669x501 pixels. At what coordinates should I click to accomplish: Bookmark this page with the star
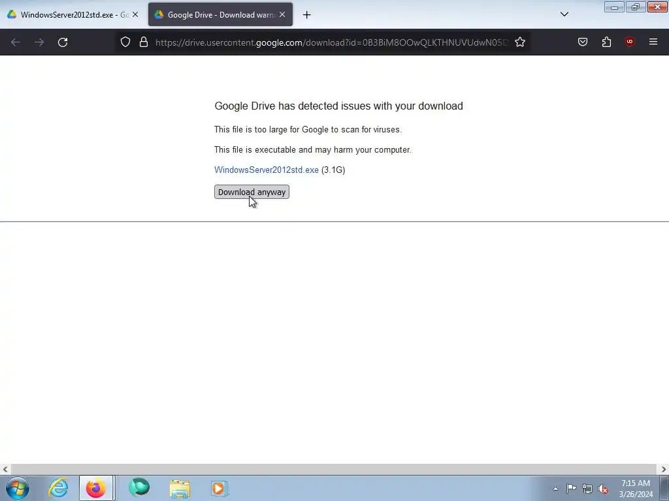tap(519, 42)
